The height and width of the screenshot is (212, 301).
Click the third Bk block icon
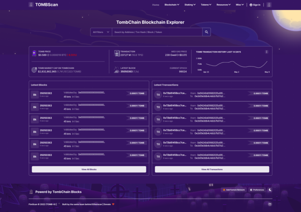(35, 119)
